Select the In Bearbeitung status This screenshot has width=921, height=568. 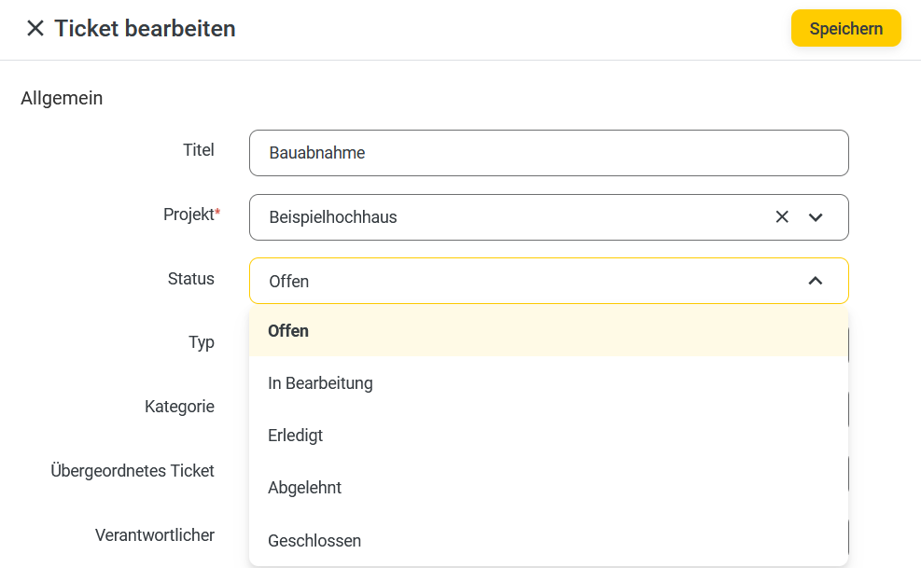pos(549,383)
